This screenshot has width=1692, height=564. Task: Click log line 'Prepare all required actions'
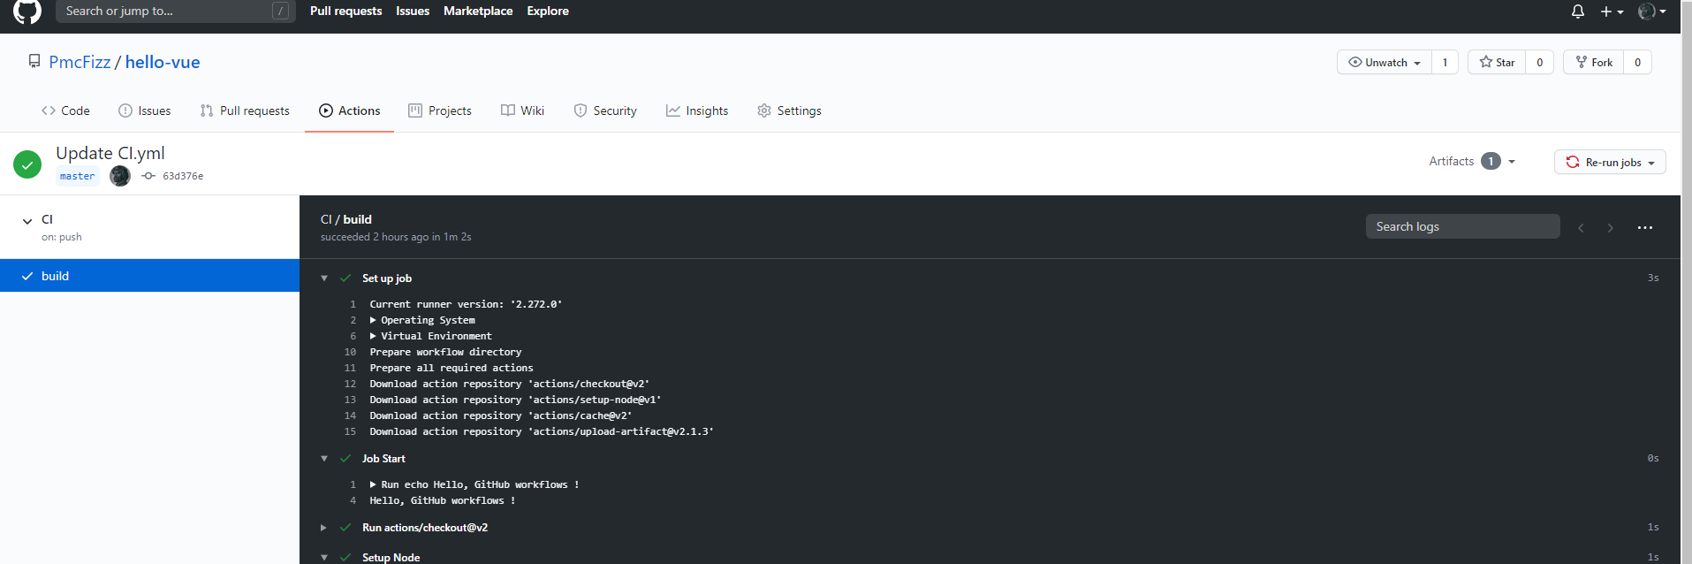pyautogui.click(x=451, y=368)
